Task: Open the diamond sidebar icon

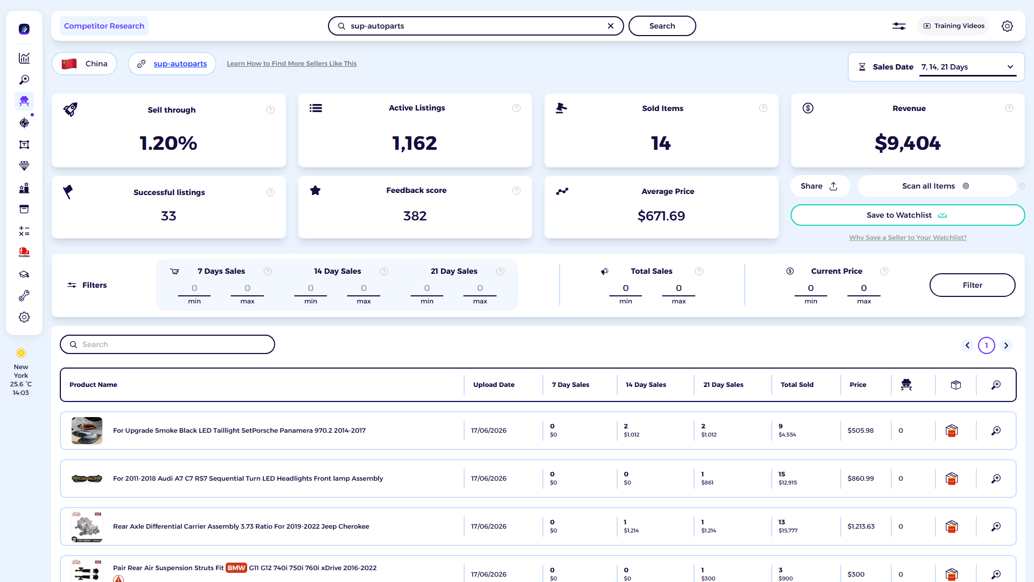Action: pyautogui.click(x=24, y=166)
